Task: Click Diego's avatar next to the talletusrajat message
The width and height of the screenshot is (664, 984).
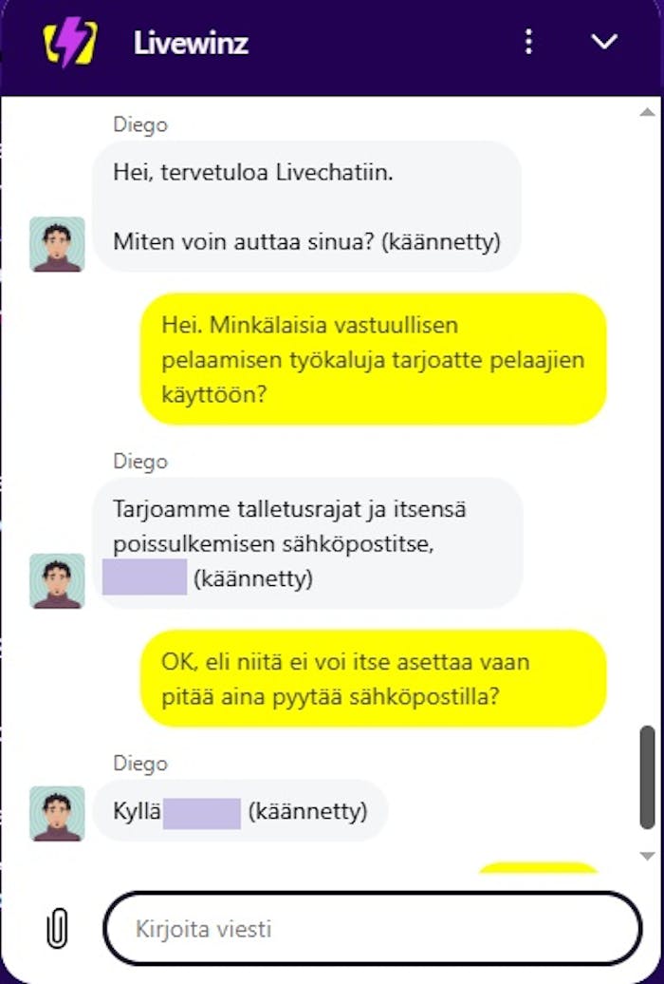Action: point(57,580)
